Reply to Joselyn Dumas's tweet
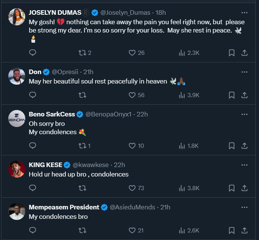The height and width of the screenshot is (240, 259). tap(32, 53)
